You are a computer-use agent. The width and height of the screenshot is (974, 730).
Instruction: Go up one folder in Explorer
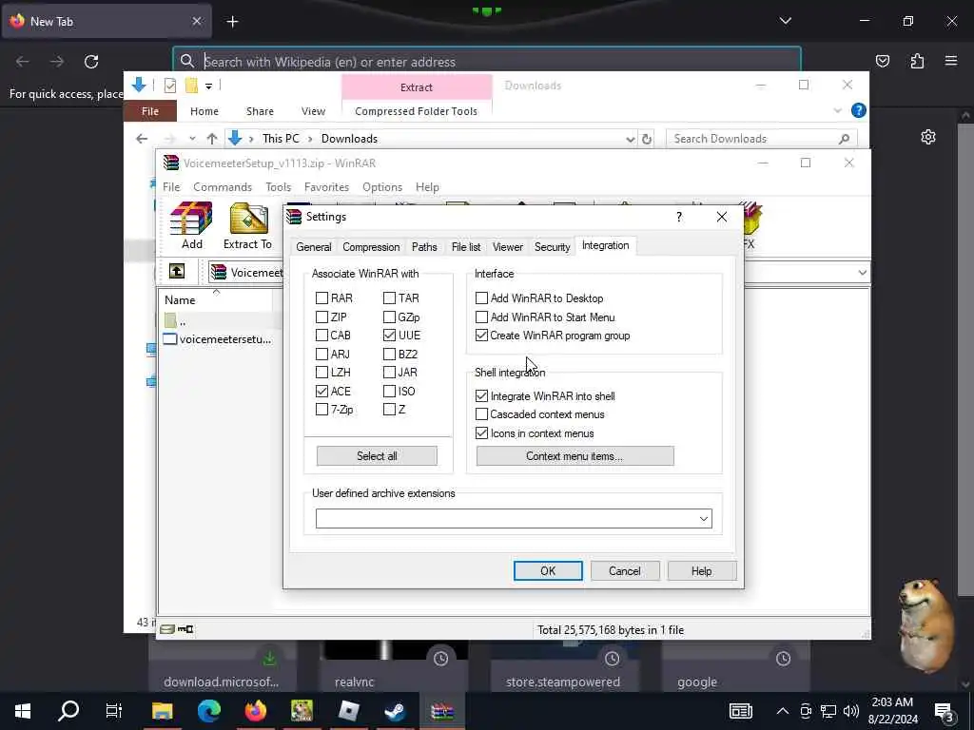[x=212, y=139]
